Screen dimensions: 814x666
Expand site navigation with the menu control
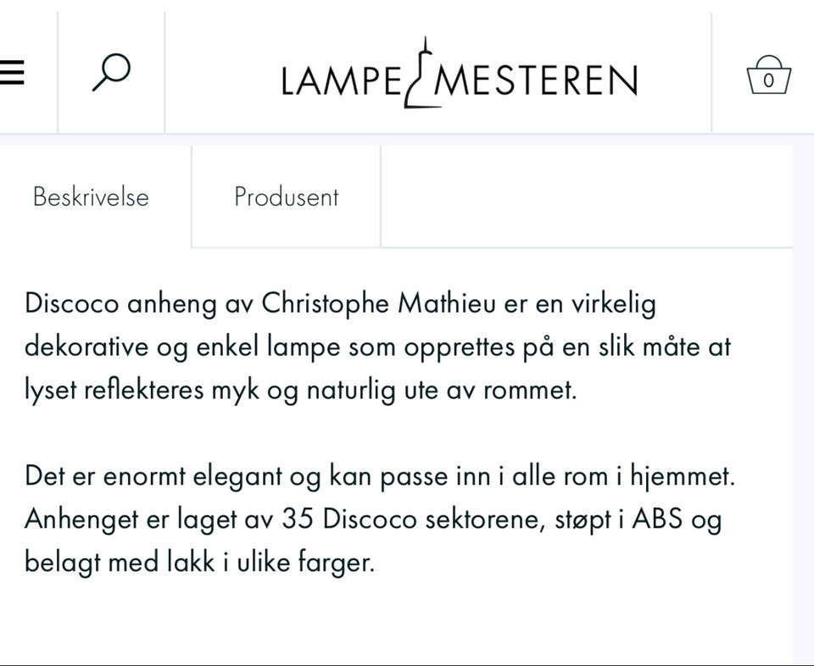tap(12, 72)
